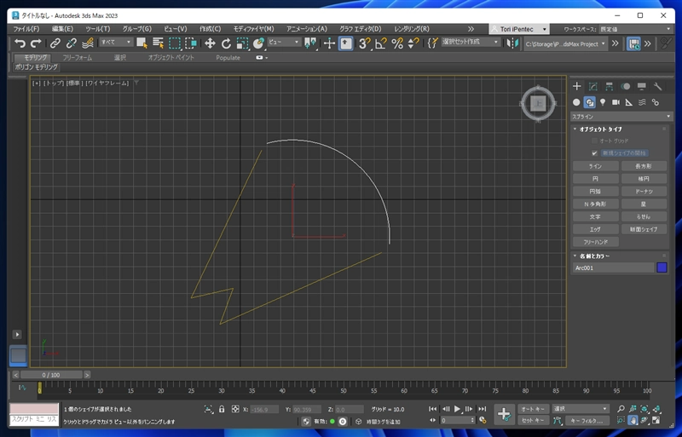The width and height of the screenshot is (682, 437).
Task: Open the すべて selection filter dropdown
Action: [117, 42]
